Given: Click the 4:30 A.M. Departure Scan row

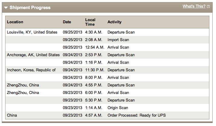Looking at the screenshot, I should tap(107, 32).
